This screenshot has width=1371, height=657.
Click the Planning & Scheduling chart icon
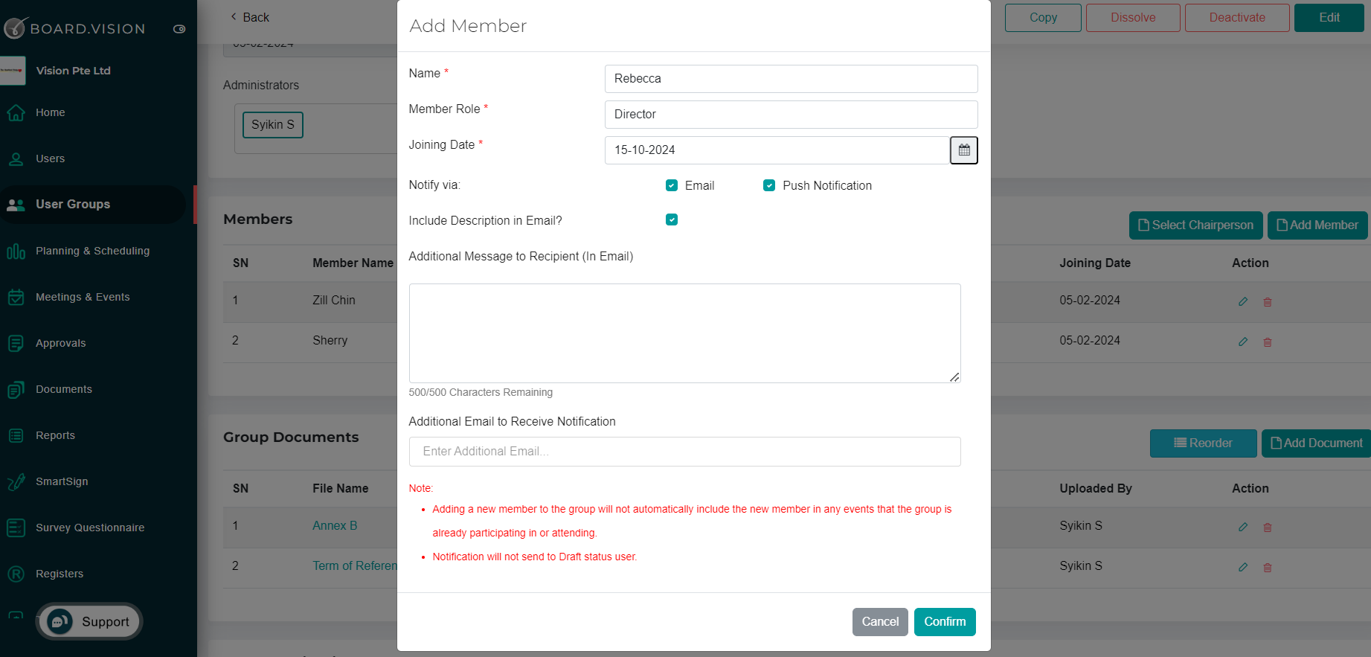click(x=16, y=251)
